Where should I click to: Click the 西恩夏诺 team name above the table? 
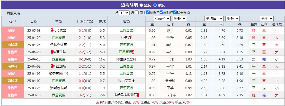tap(14, 13)
